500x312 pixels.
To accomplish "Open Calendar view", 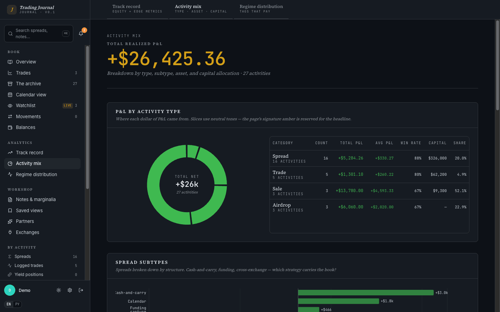I will tap(42, 95).
